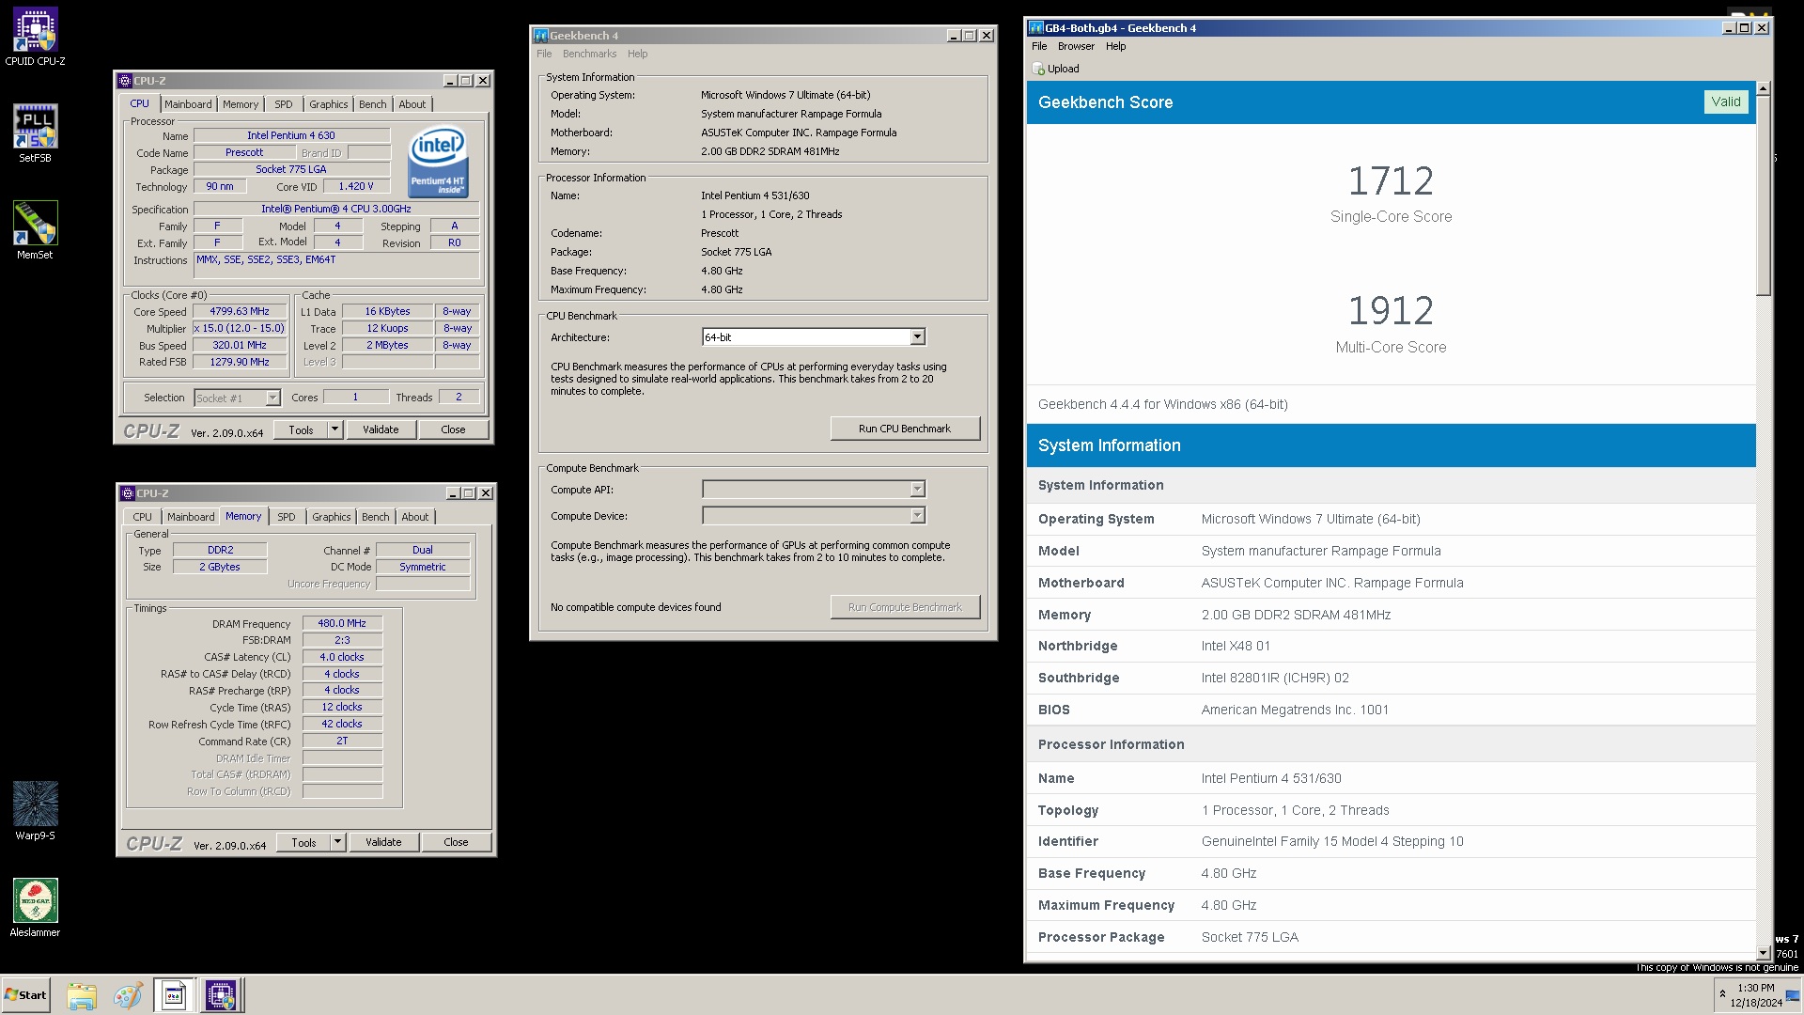The height and width of the screenshot is (1015, 1804).
Task: Launch the Warp9-S desktop shortcut
Action: pos(35,810)
